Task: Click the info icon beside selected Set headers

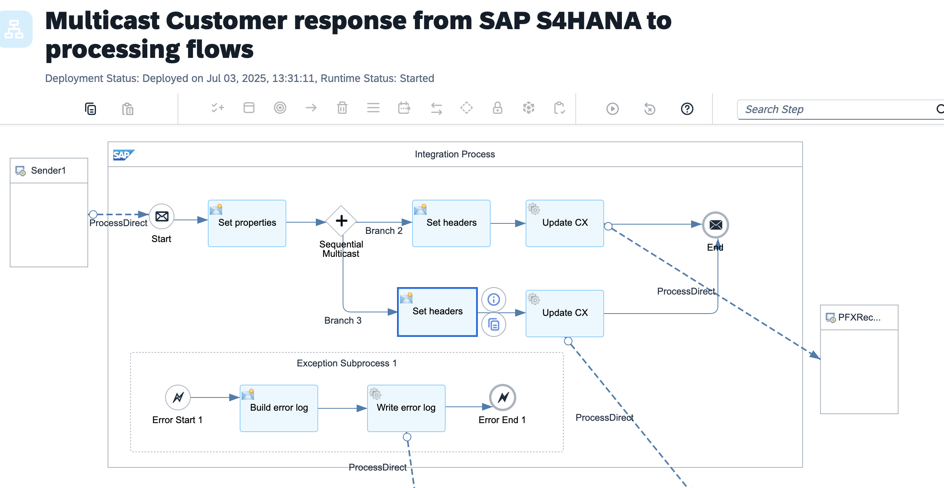Action: pyautogui.click(x=493, y=300)
